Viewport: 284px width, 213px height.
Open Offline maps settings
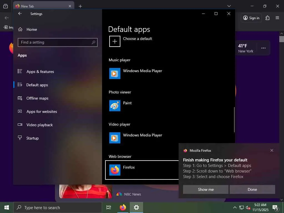click(x=58, y=98)
